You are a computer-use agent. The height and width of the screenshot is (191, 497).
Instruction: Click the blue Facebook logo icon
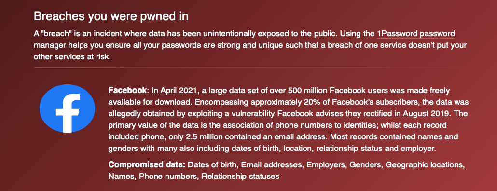point(67,109)
